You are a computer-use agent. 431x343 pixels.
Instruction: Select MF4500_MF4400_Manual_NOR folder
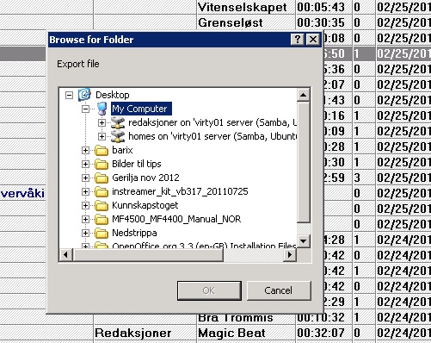coord(176,219)
